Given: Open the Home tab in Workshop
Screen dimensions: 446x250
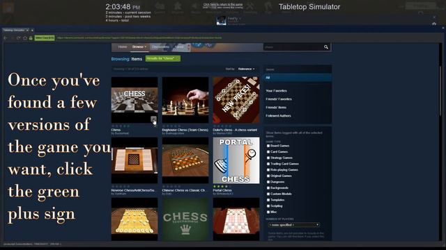Looking at the screenshot, I should (x=123, y=47).
